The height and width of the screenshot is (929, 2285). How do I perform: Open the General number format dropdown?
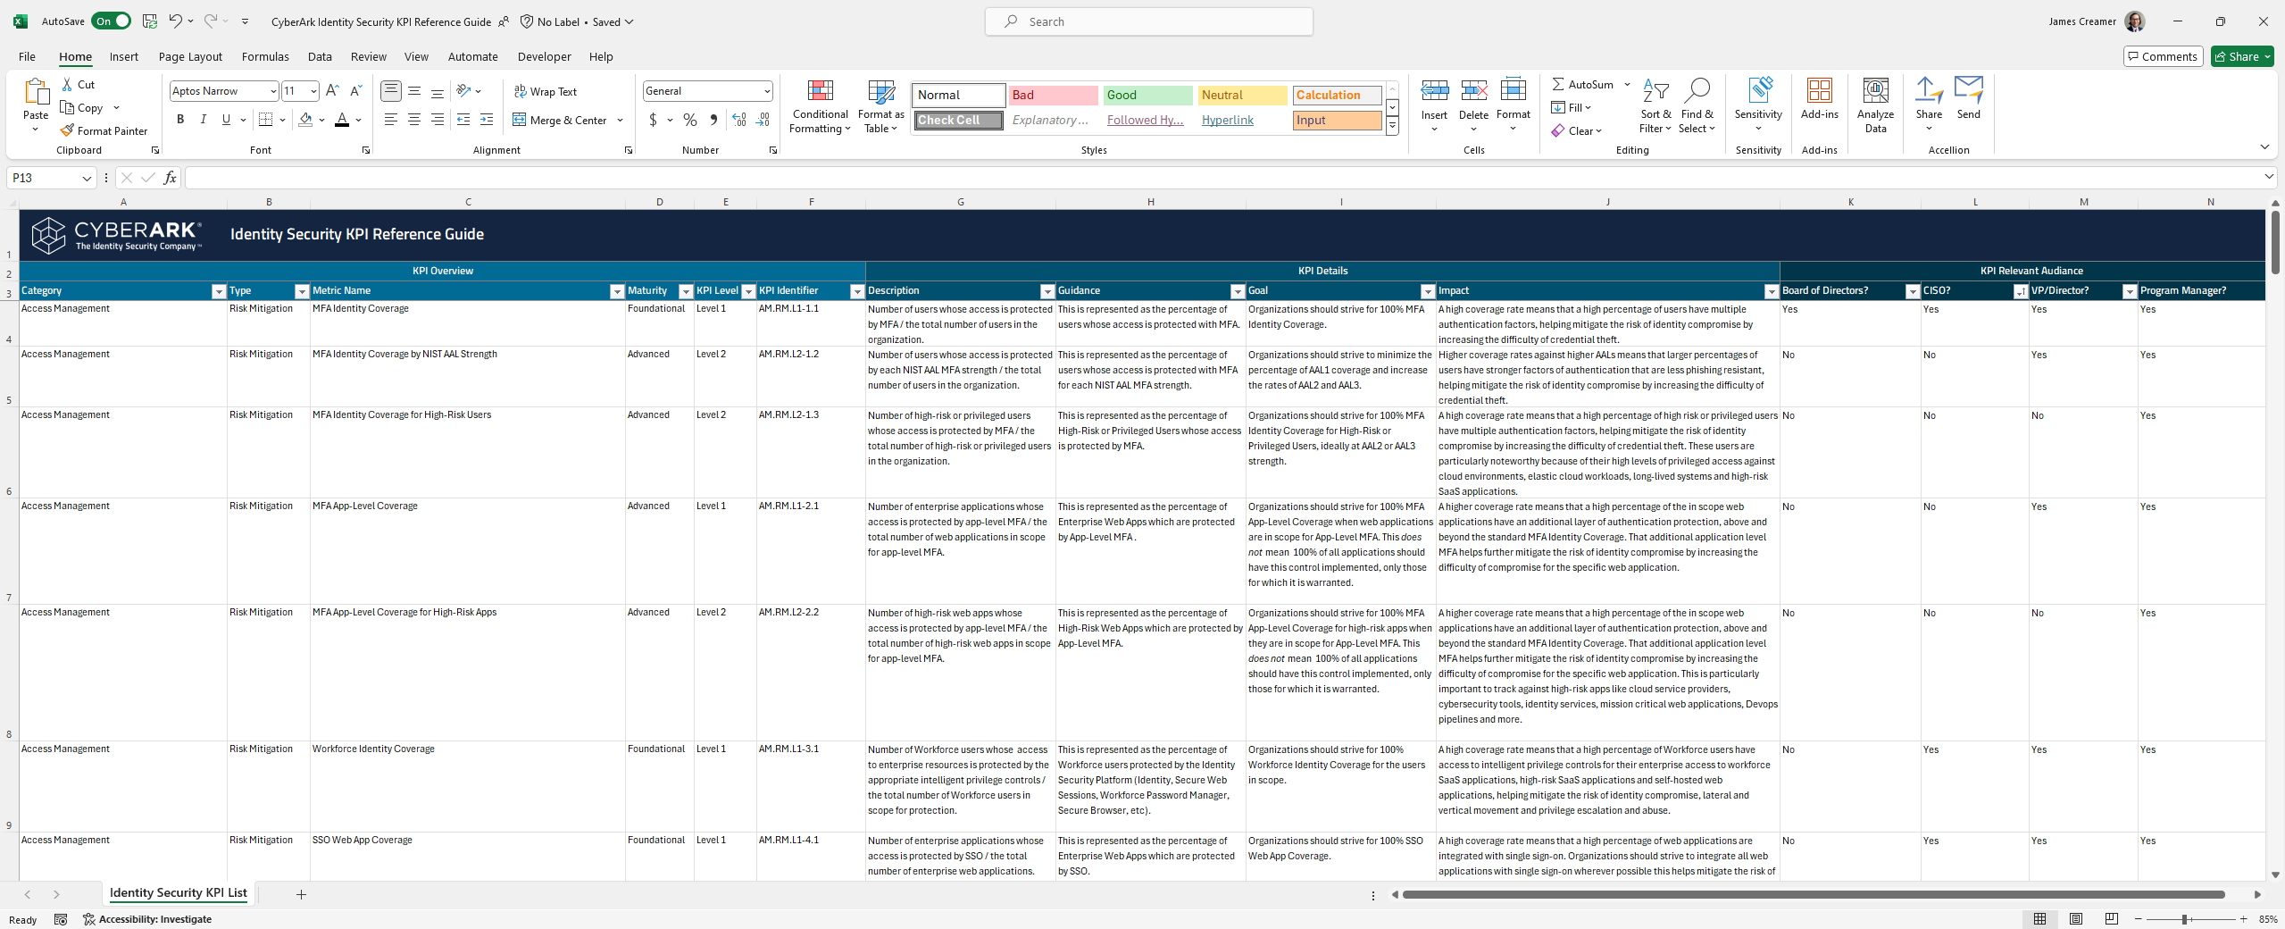click(766, 91)
